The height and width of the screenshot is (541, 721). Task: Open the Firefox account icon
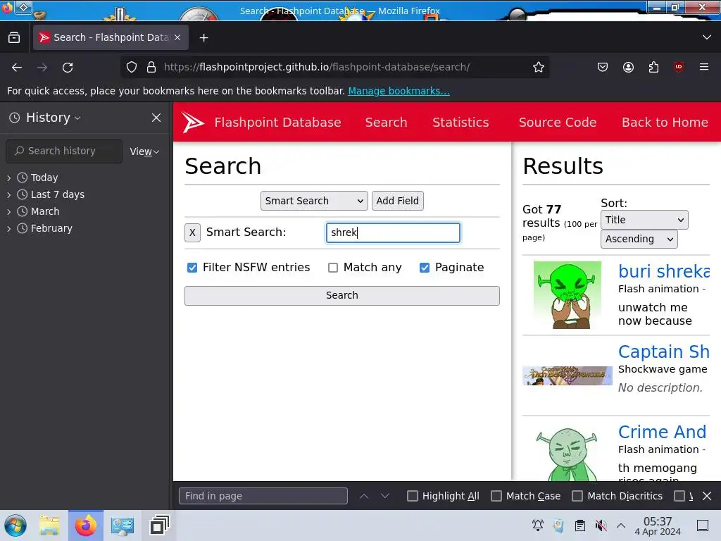click(x=628, y=67)
